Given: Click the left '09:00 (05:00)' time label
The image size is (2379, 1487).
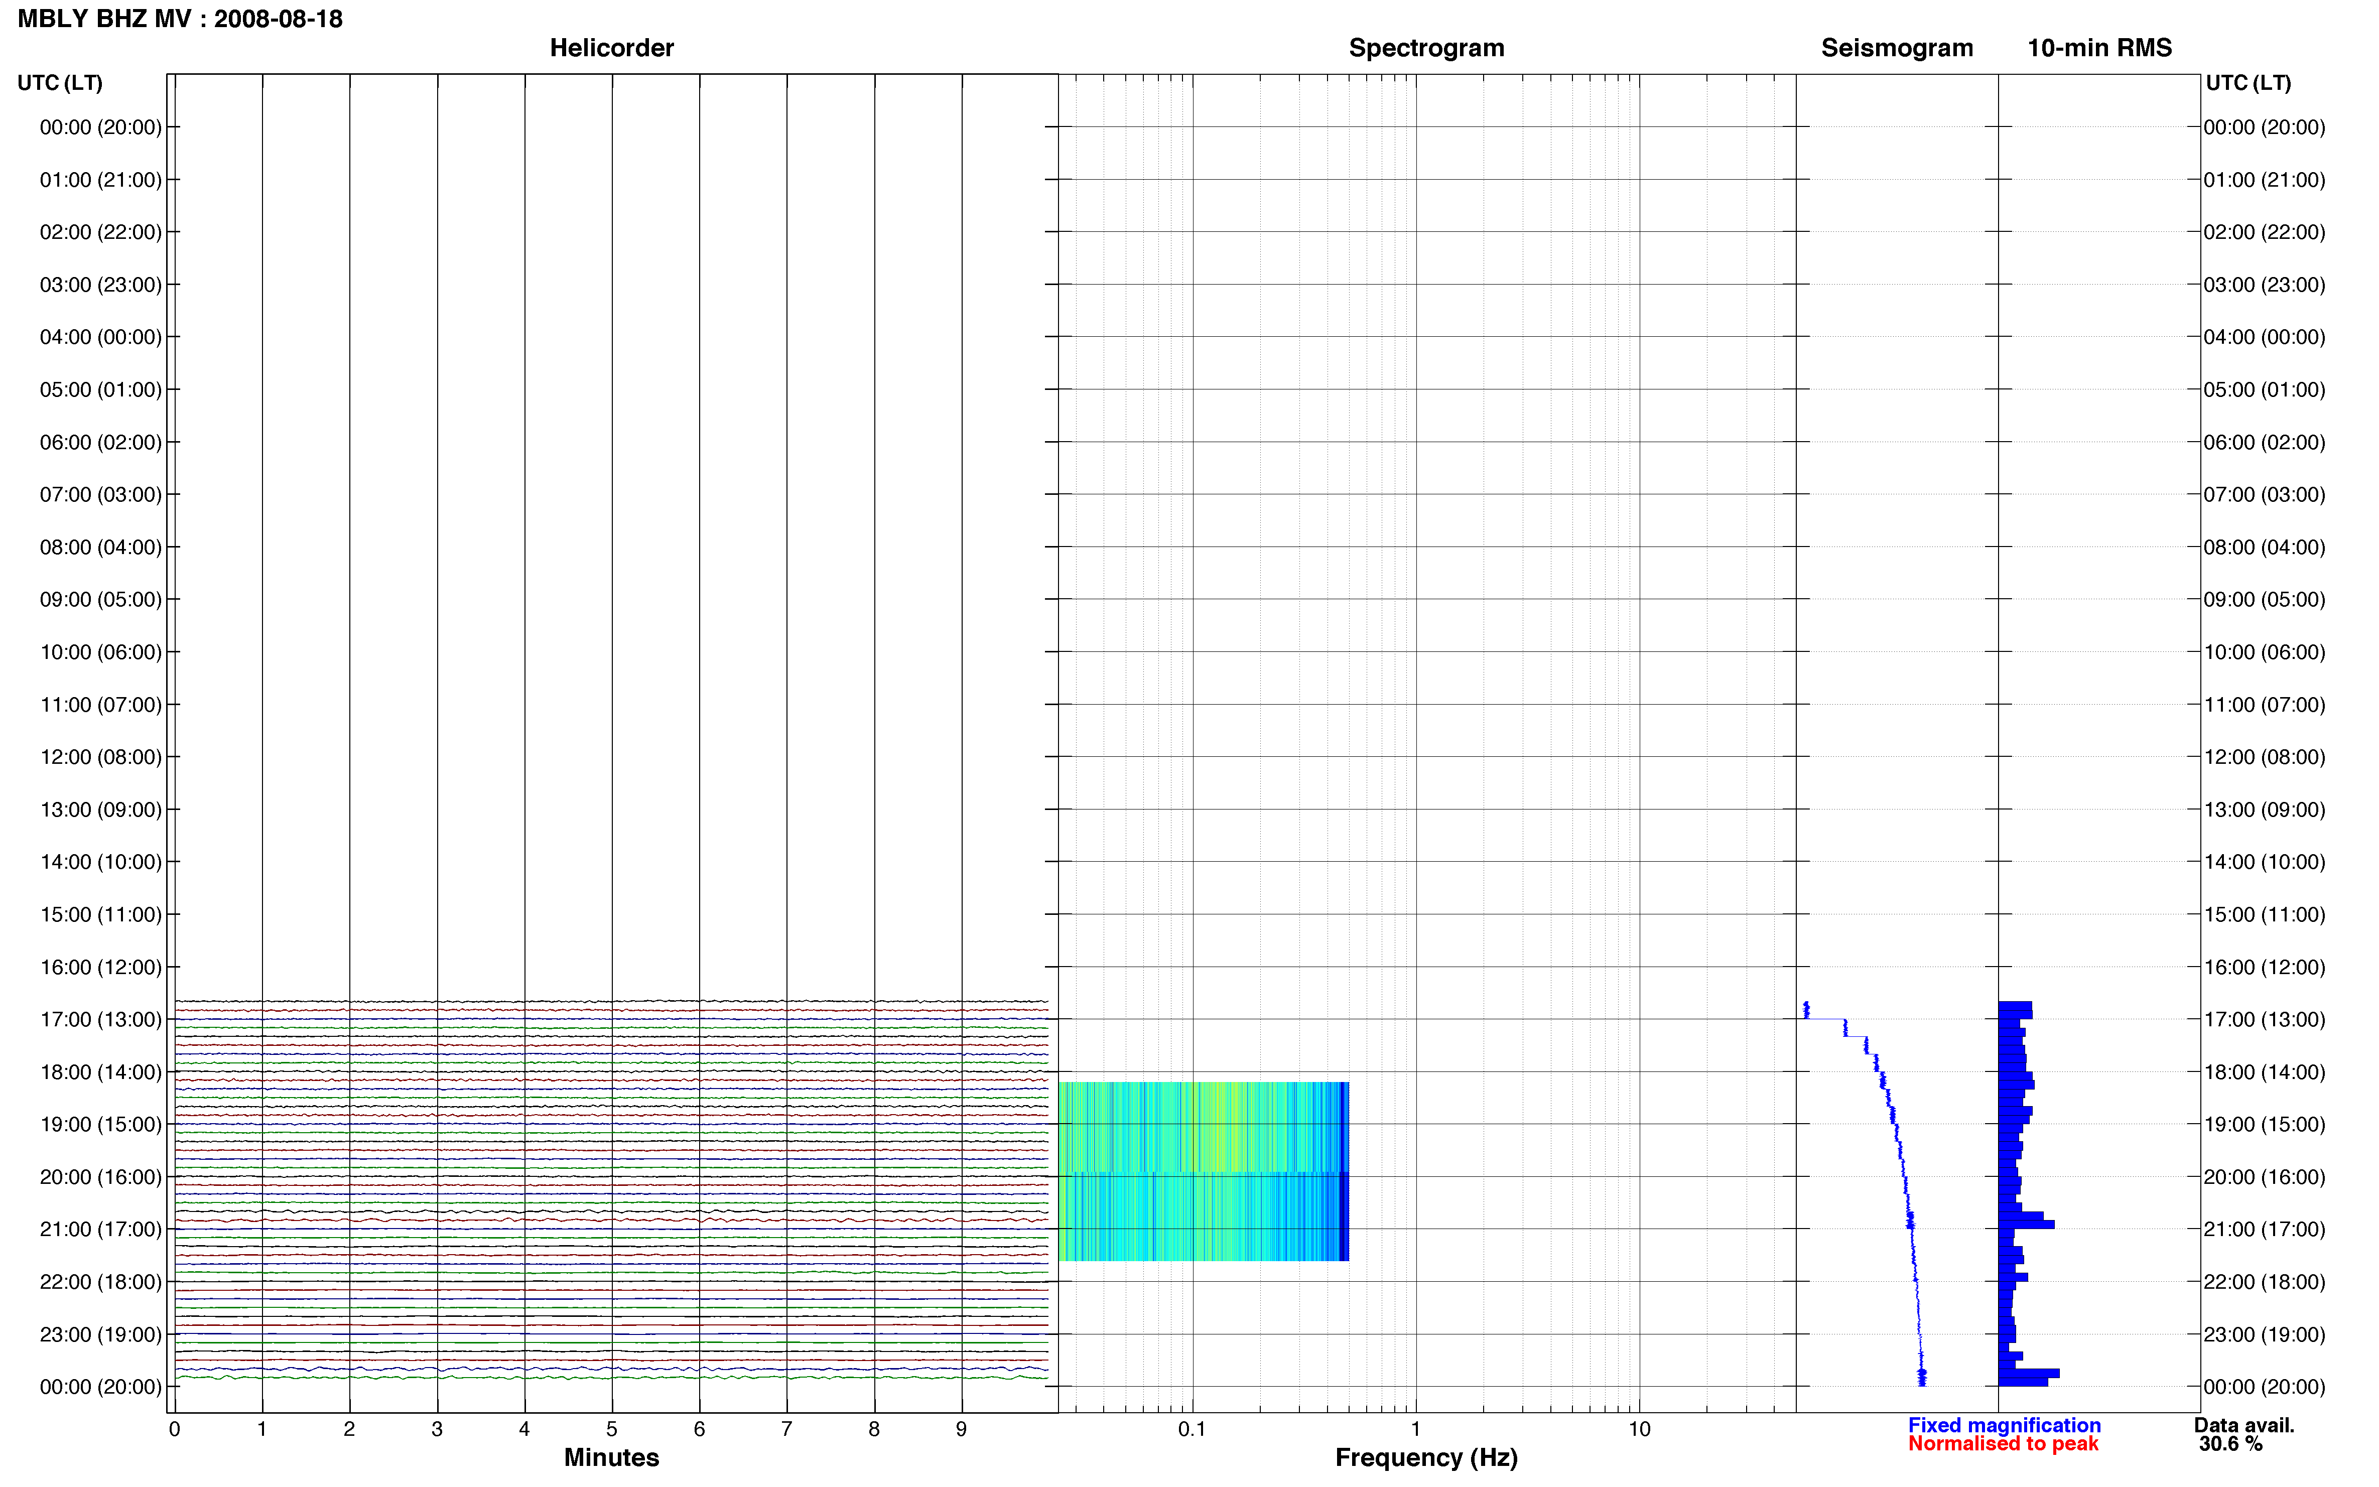Looking at the screenshot, I should [100, 599].
